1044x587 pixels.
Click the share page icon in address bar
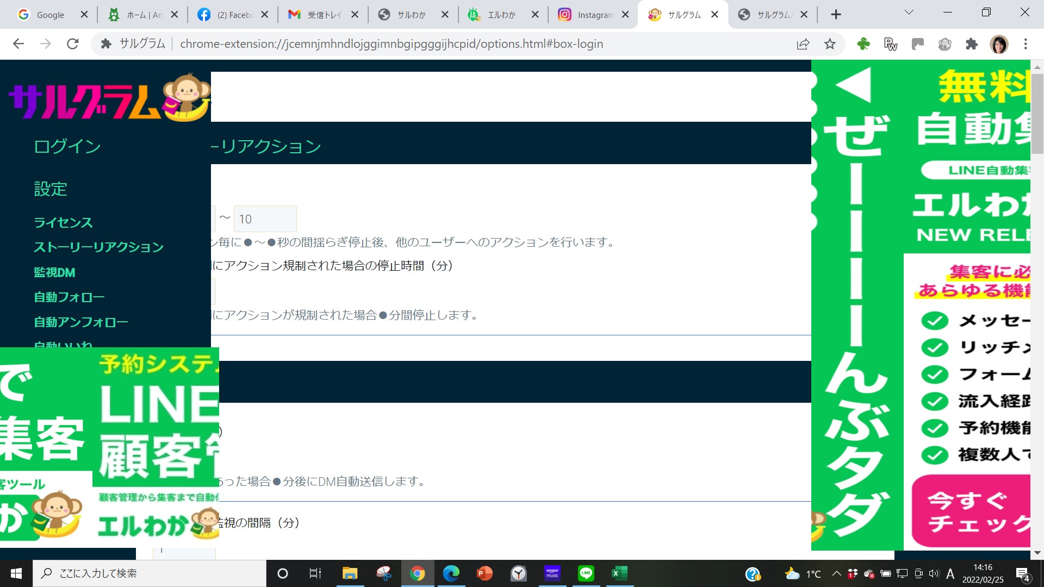pos(803,44)
